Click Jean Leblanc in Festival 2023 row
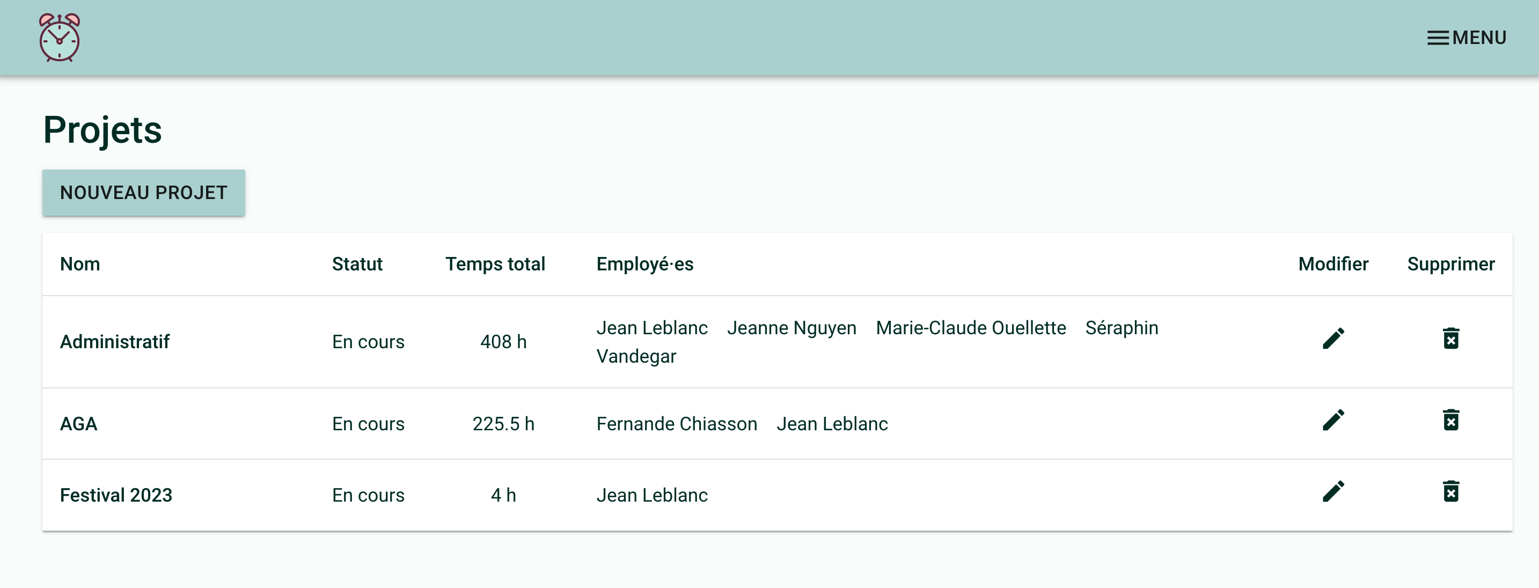Image resolution: width=1539 pixels, height=588 pixels. click(x=652, y=495)
